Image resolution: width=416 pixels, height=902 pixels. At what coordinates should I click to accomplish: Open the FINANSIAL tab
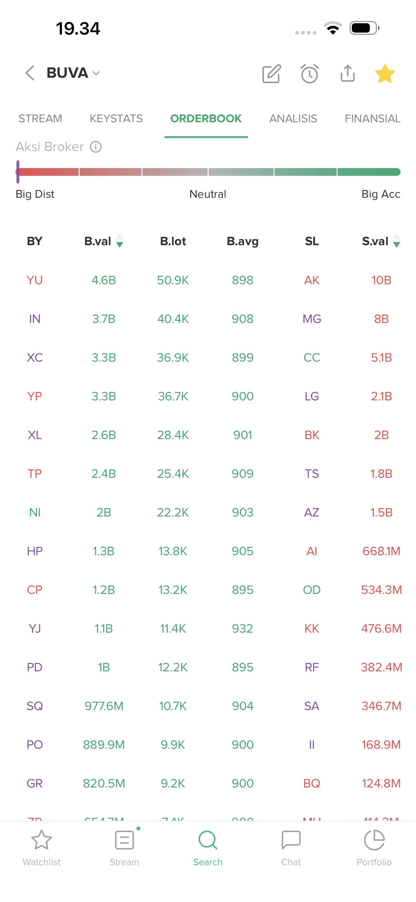[372, 119]
